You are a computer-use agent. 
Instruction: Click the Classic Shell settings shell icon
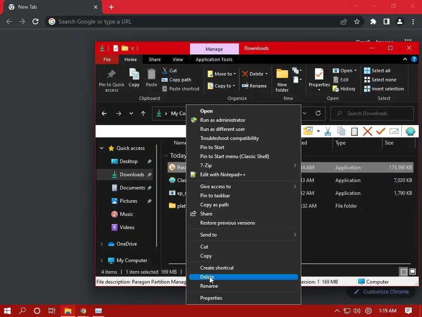coord(410,131)
